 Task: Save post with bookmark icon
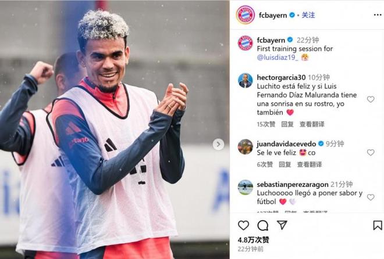(x=378, y=225)
